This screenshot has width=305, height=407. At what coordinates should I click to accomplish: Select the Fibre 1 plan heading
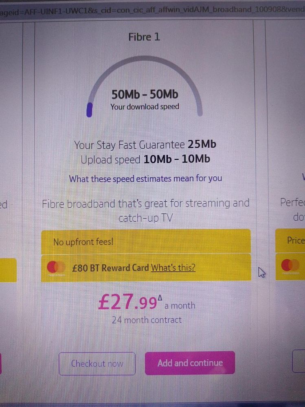[144, 37]
